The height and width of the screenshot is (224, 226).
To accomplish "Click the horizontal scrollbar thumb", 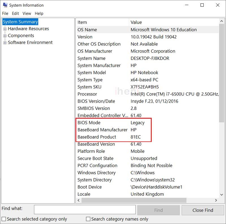I will point(134,200).
